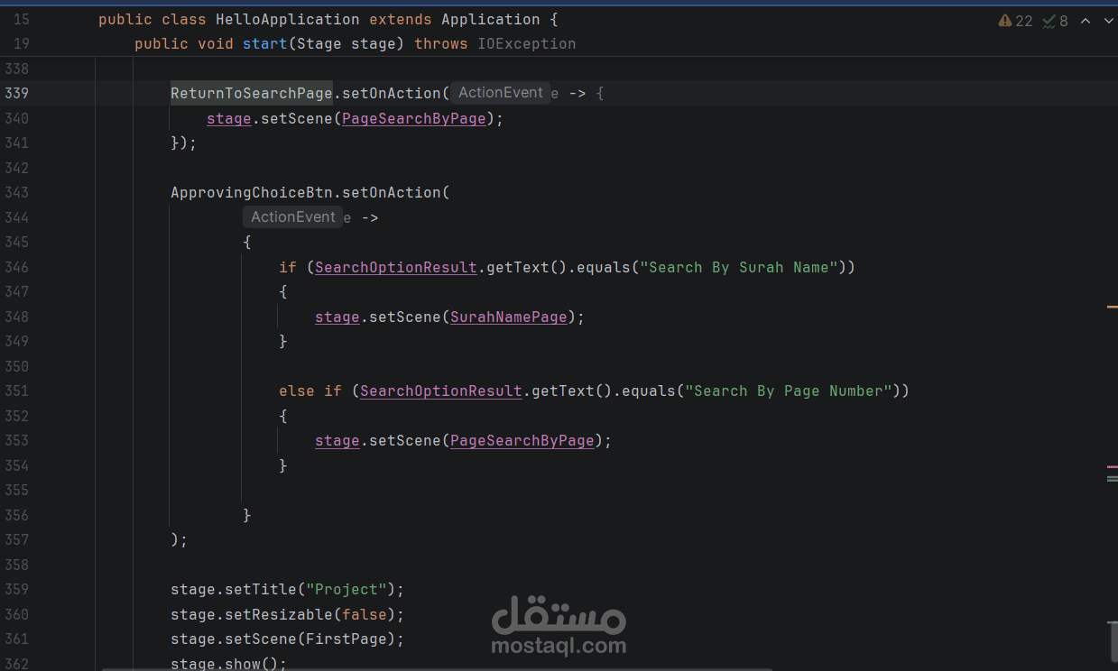Click the stage variable on line 353
This screenshot has height=671, width=1118.
tap(337, 440)
